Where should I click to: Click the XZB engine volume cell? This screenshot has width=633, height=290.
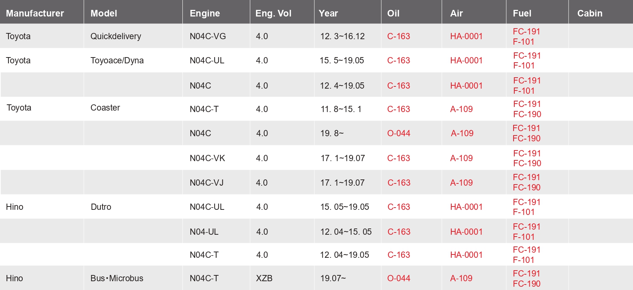(264, 278)
